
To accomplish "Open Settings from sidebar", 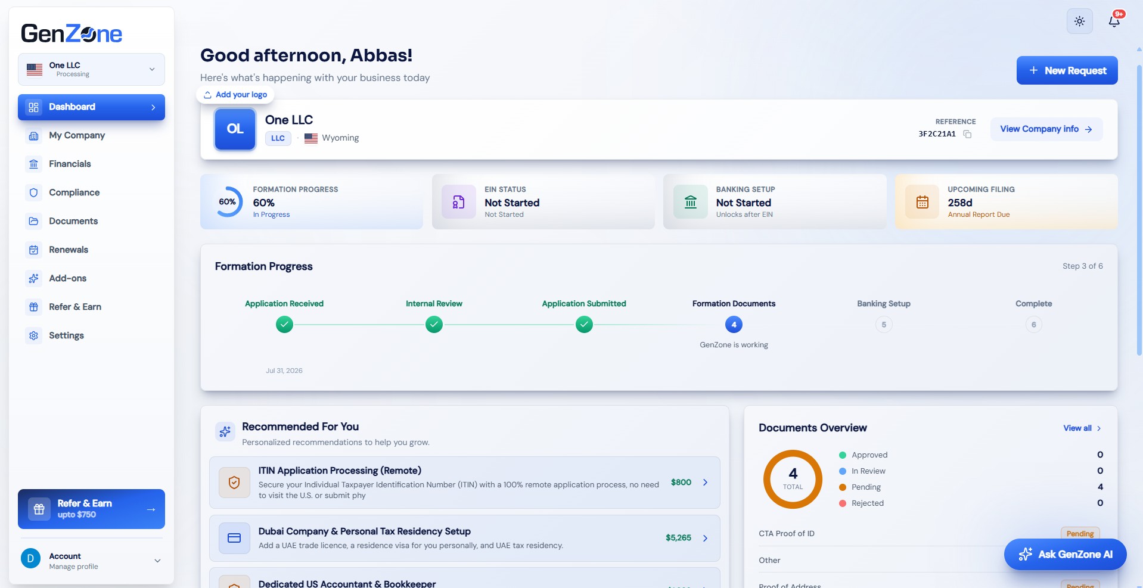I will (91, 336).
